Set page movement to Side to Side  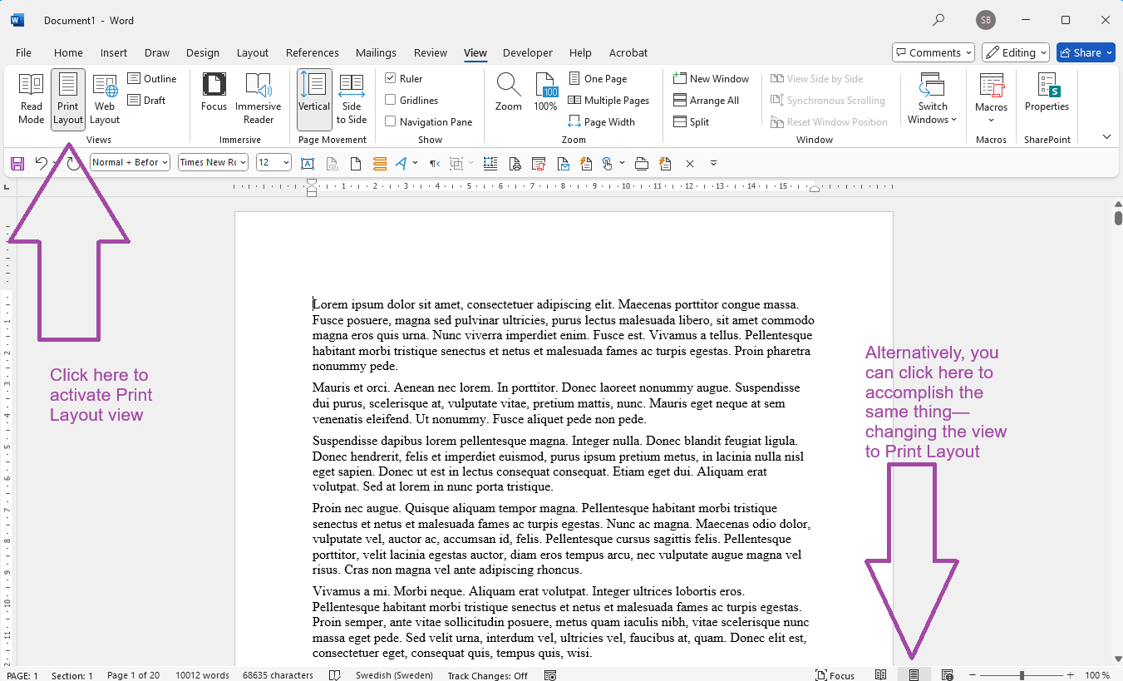click(352, 99)
